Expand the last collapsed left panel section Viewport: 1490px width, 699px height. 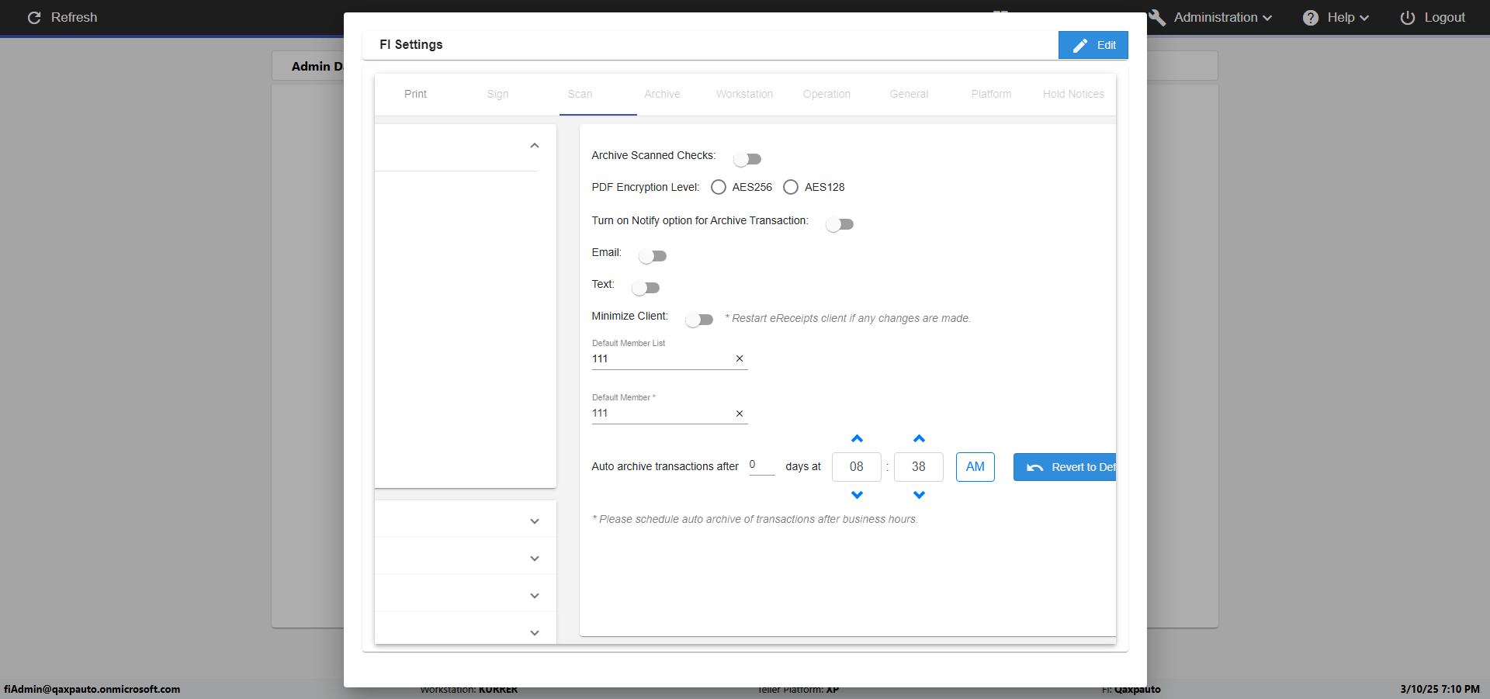point(534,633)
